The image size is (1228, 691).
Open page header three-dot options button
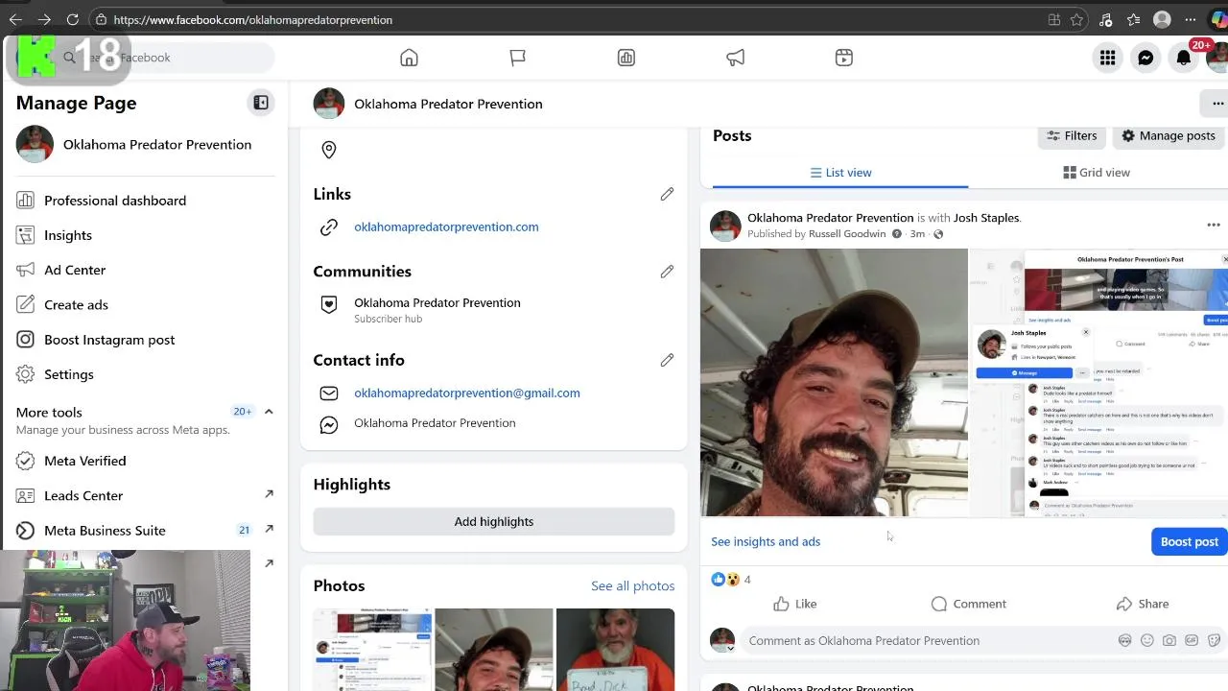coord(1216,104)
